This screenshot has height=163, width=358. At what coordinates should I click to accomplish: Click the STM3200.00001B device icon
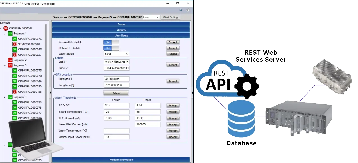point(15,44)
